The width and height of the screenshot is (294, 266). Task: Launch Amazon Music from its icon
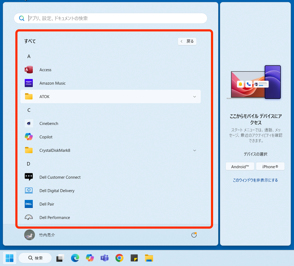coord(29,83)
